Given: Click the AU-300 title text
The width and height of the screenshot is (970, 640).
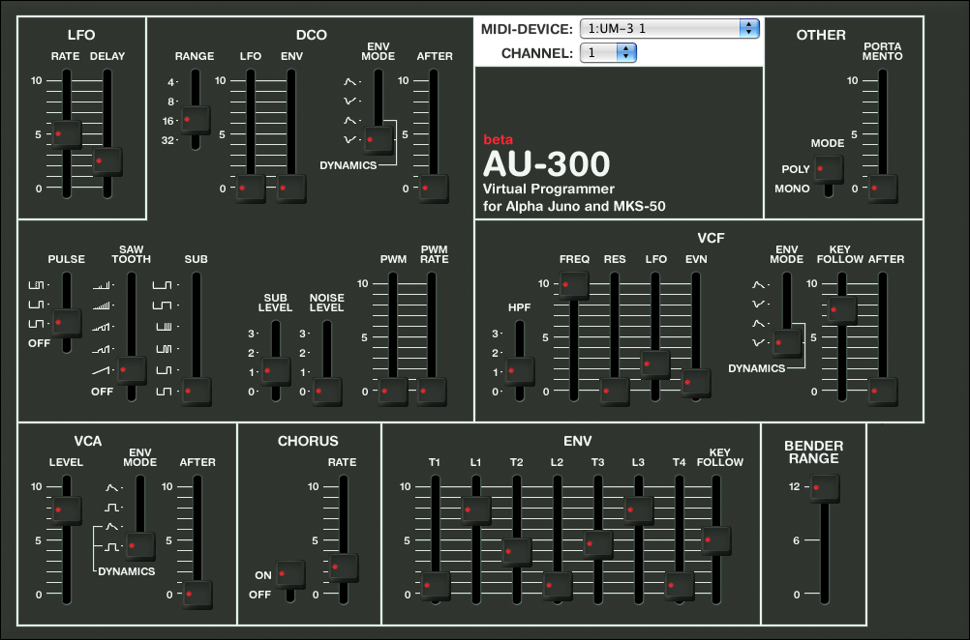Looking at the screenshot, I should click(546, 163).
